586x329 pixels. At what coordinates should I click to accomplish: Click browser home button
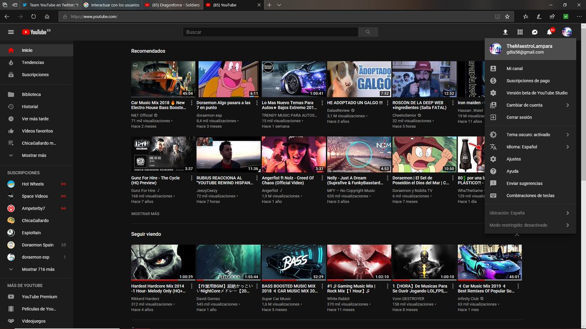[x=47, y=16]
